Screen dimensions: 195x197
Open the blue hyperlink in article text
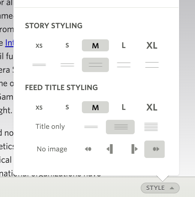click(x=9, y=43)
